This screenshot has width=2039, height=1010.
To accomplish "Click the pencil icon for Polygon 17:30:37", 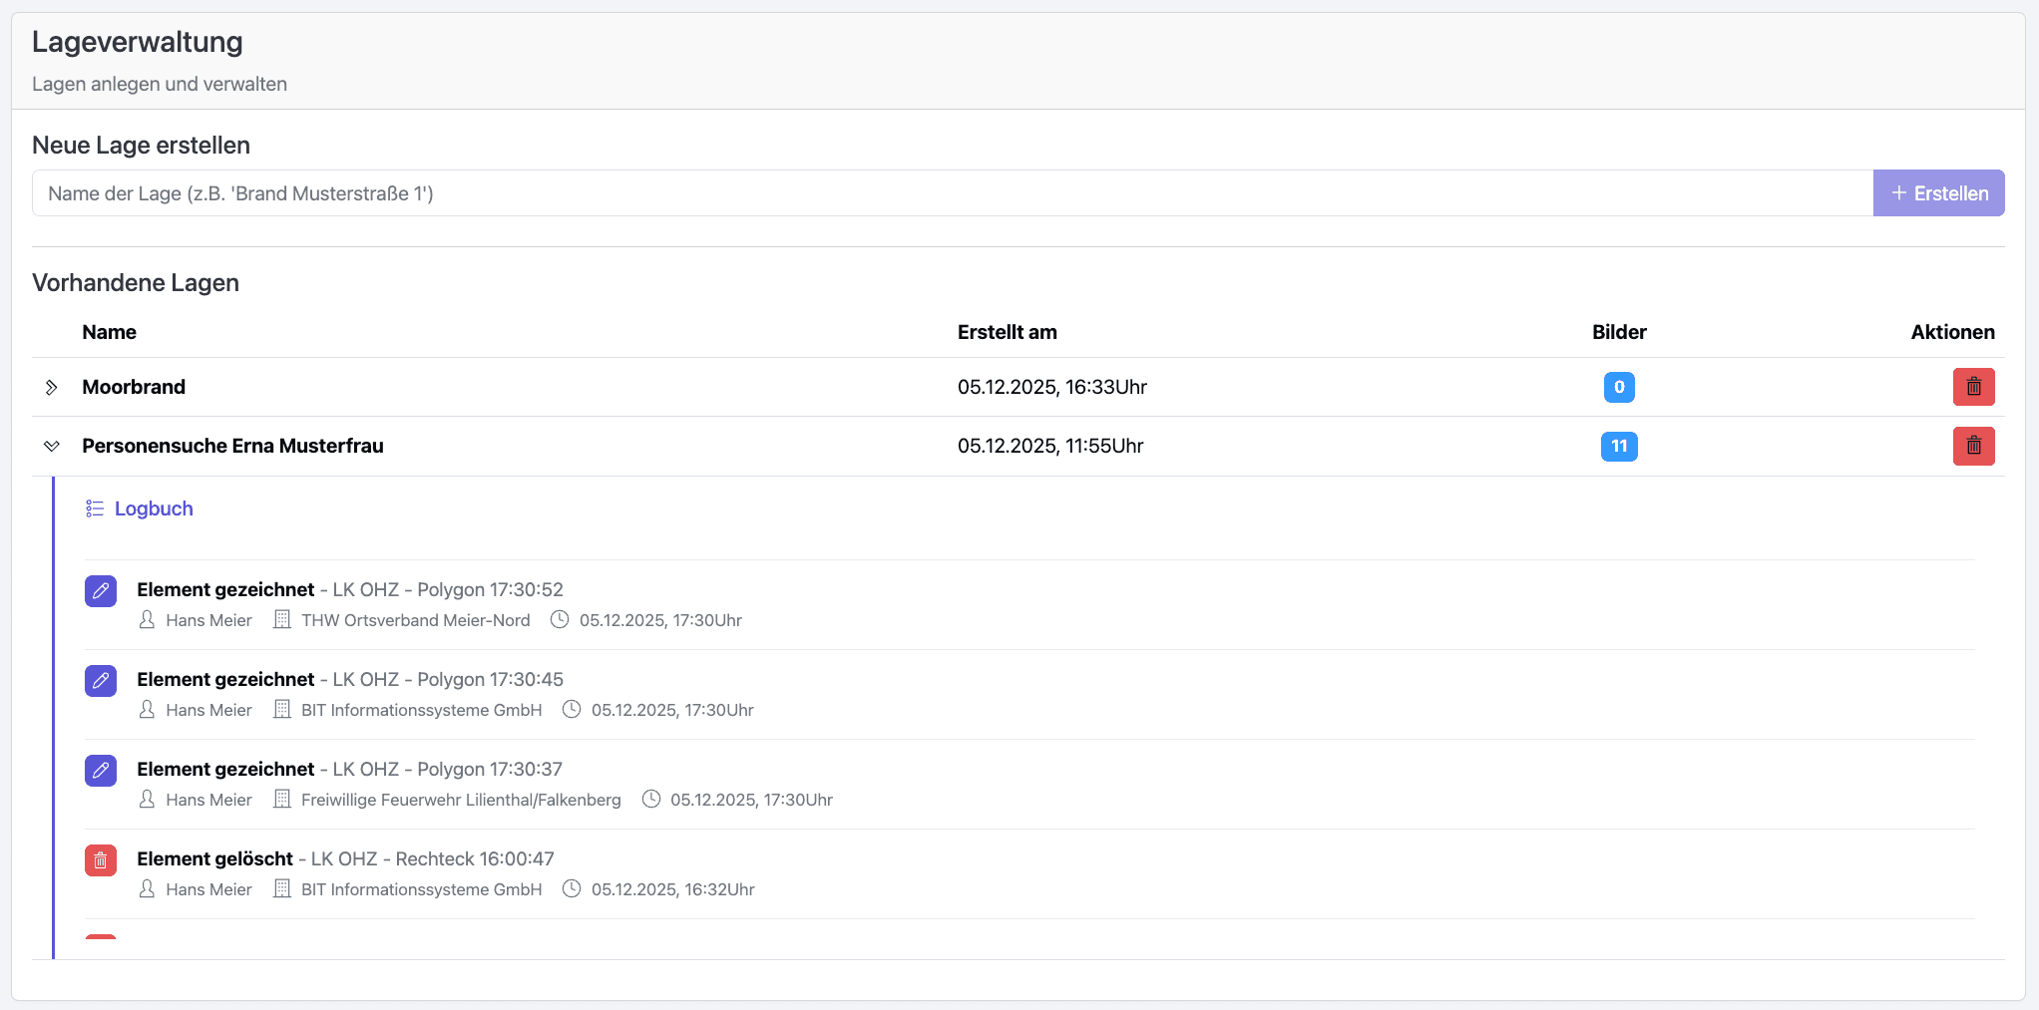I will pos(101,771).
